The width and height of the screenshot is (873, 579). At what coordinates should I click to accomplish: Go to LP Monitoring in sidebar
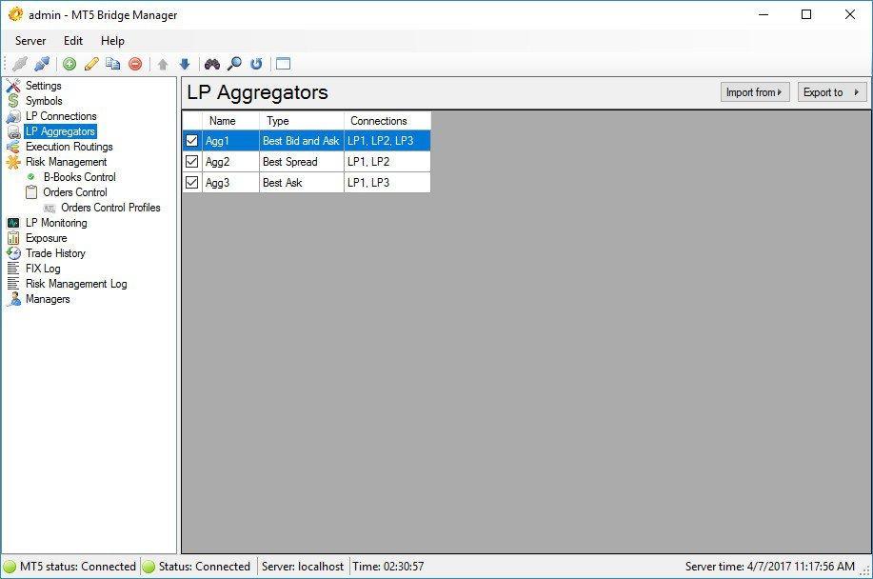click(x=56, y=223)
